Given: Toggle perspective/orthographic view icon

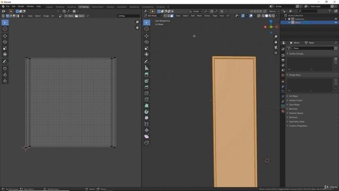Looking at the screenshot, I should coord(275,53).
